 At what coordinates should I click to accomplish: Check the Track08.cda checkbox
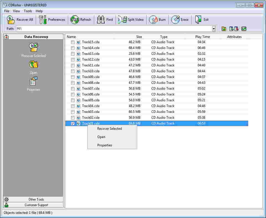73,83
